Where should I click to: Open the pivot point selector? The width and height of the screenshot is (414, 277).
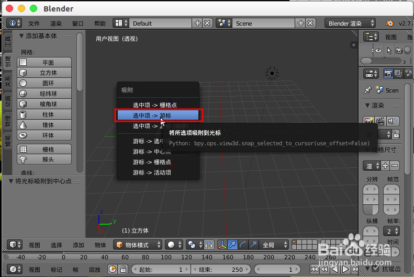[x=195, y=245]
